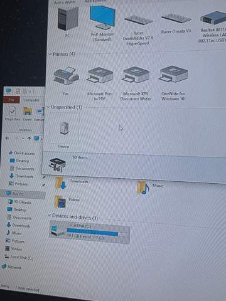
Task: Select OneNote for Windows 10 printer
Action: (x=173, y=83)
